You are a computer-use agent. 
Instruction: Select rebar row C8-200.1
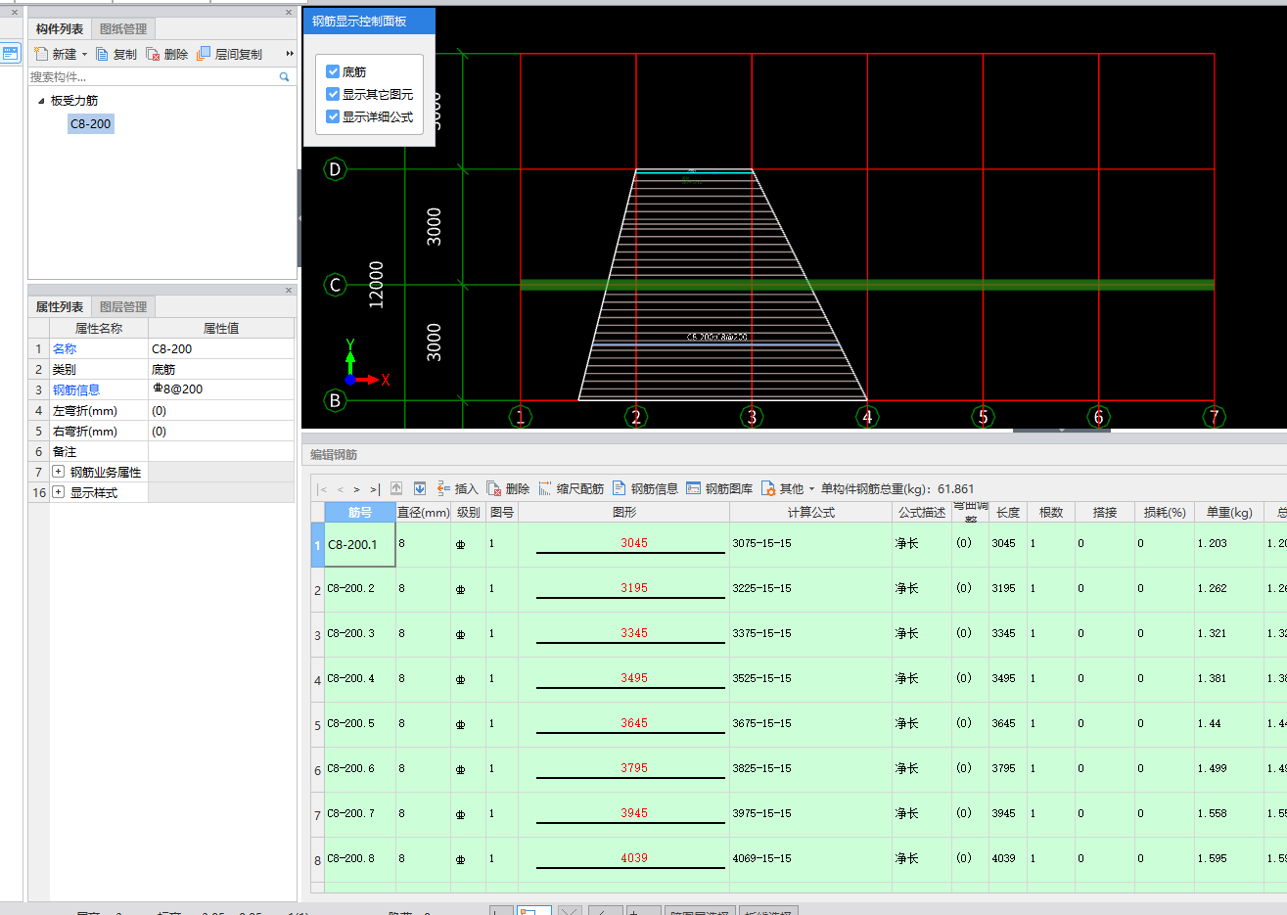pyautogui.click(x=359, y=544)
